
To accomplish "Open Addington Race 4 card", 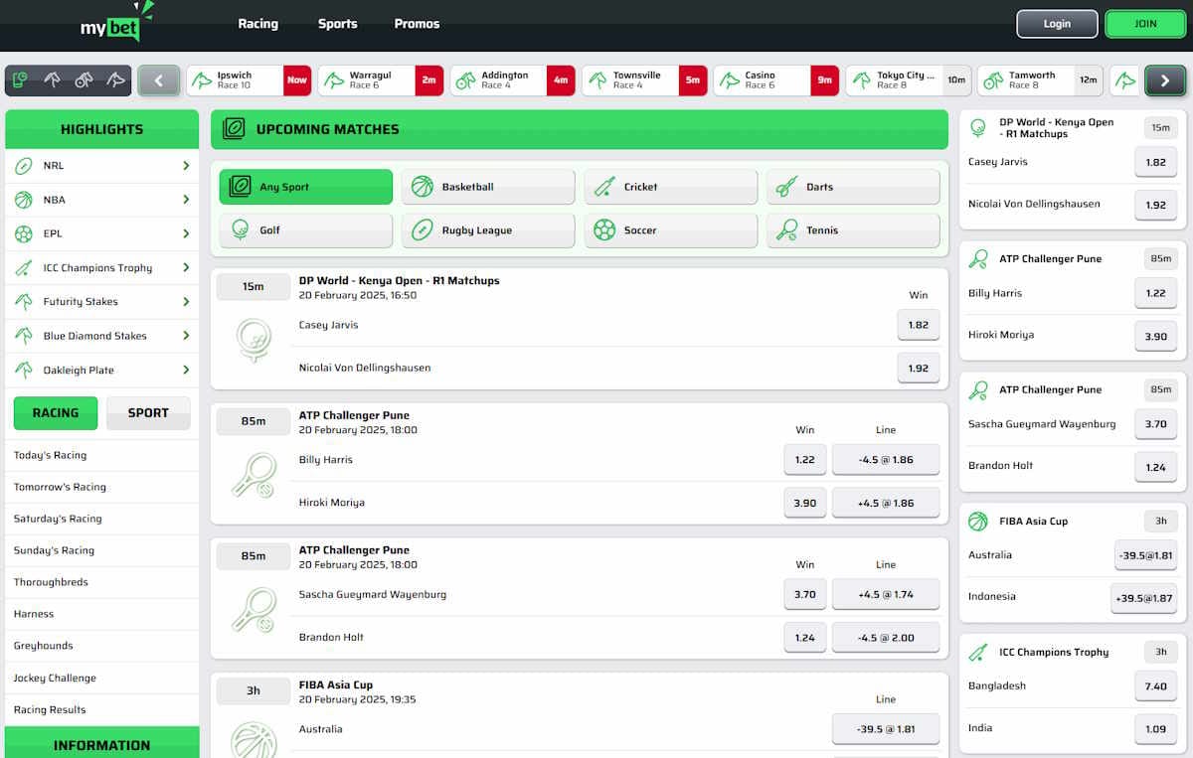I will (513, 80).
